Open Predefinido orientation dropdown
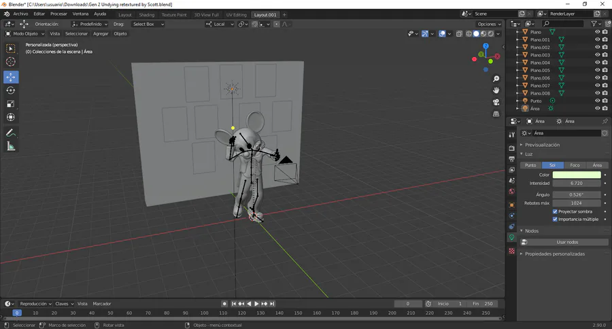 90,24
